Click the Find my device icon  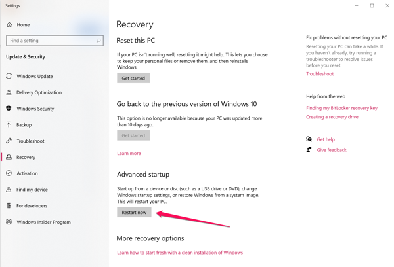pos(9,189)
